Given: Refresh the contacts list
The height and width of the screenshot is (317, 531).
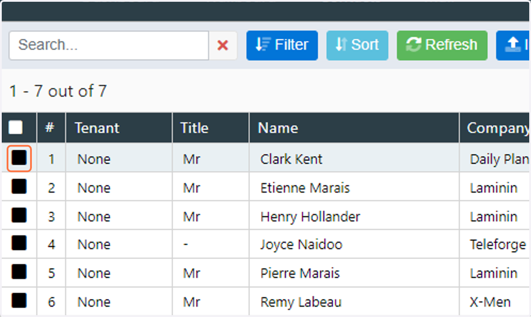Looking at the screenshot, I should [x=442, y=45].
